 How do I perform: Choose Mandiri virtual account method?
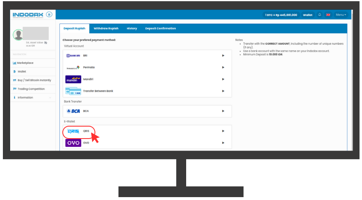[147, 79]
